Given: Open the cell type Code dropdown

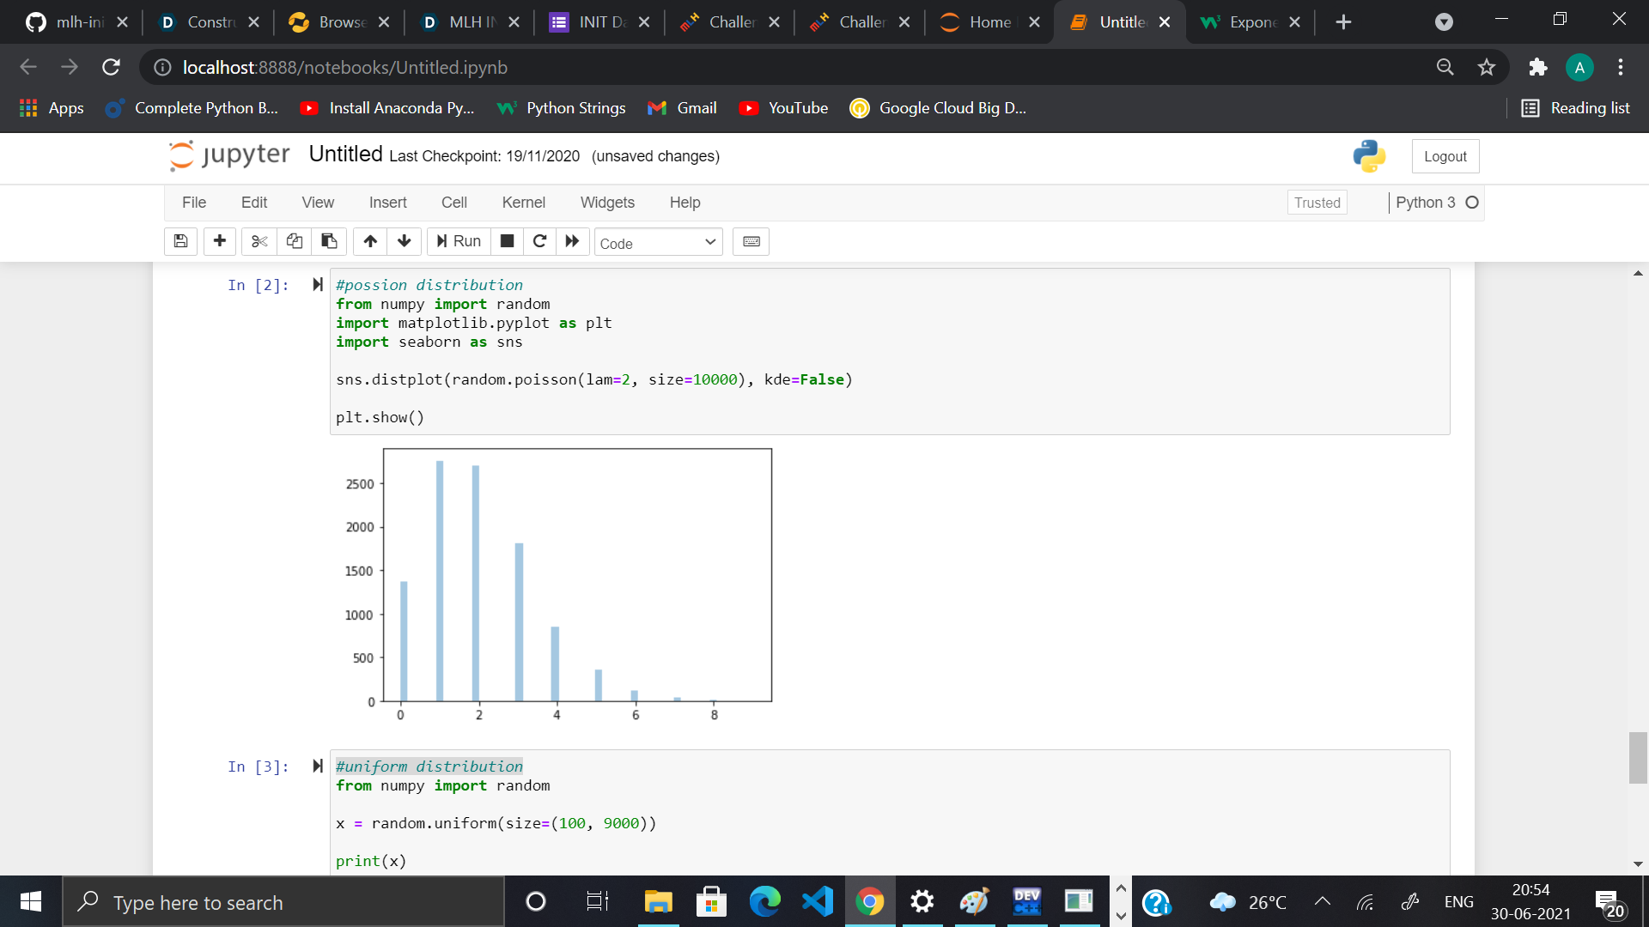Looking at the screenshot, I should click(x=658, y=243).
